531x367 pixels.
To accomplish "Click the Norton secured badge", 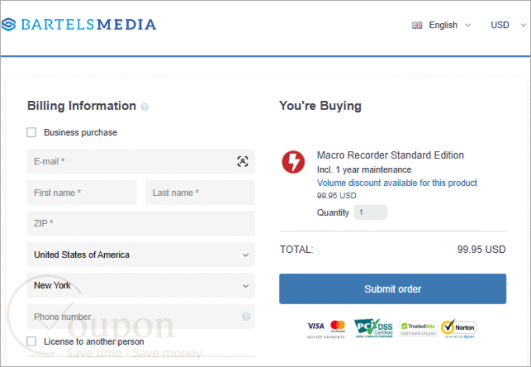I will pos(459,329).
